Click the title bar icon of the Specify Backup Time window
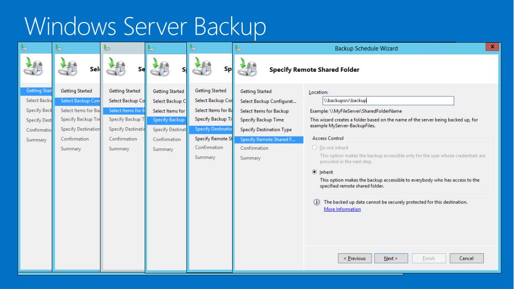The image size is (514, 289). coord(151,48)
